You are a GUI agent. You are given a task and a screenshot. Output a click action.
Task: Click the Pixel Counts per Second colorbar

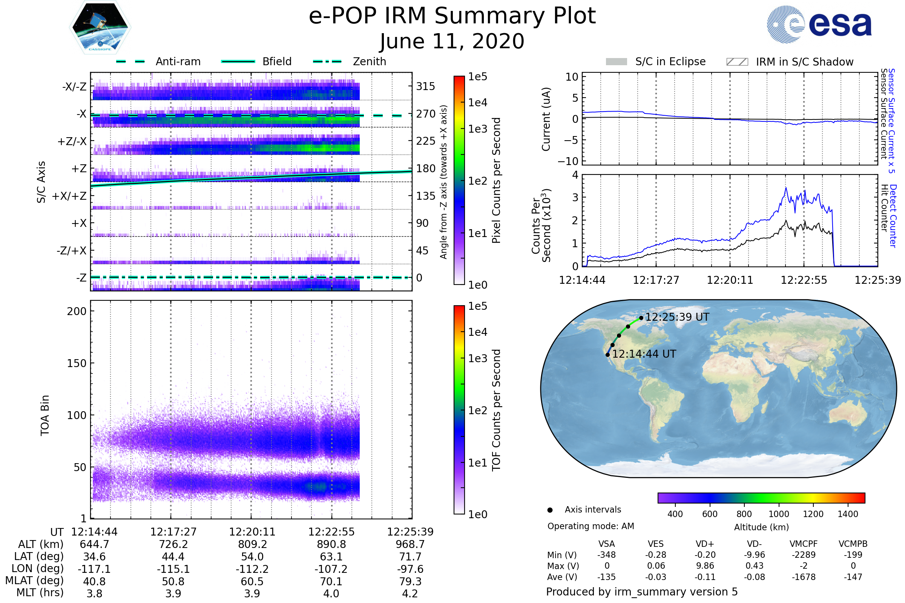point(459,181)
